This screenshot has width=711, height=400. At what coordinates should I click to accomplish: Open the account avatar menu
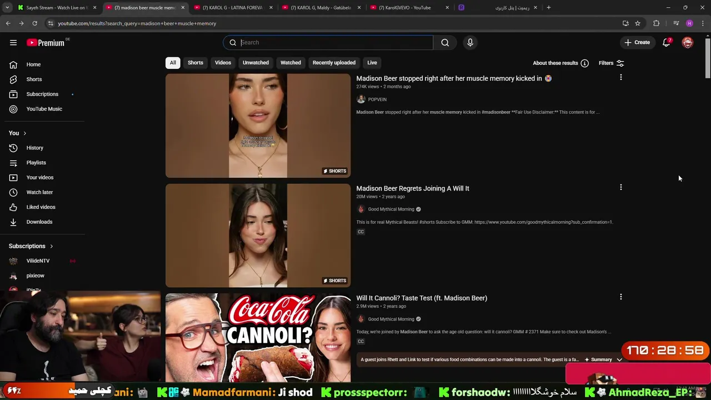pos(688,42)
